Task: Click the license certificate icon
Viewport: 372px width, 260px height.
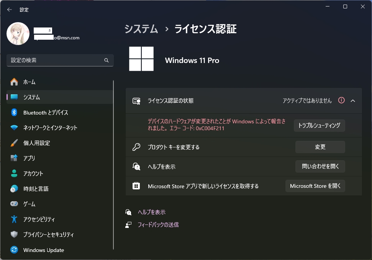Action: pos(136,101)
